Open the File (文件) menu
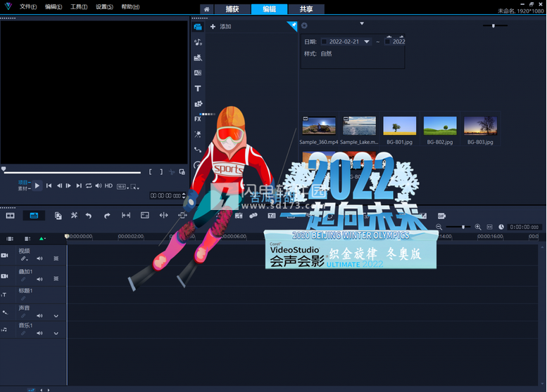 tap(28, 6)
